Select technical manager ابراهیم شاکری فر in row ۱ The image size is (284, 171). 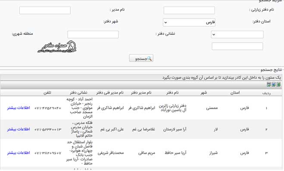pyautogui.click(x=110, y=108)
